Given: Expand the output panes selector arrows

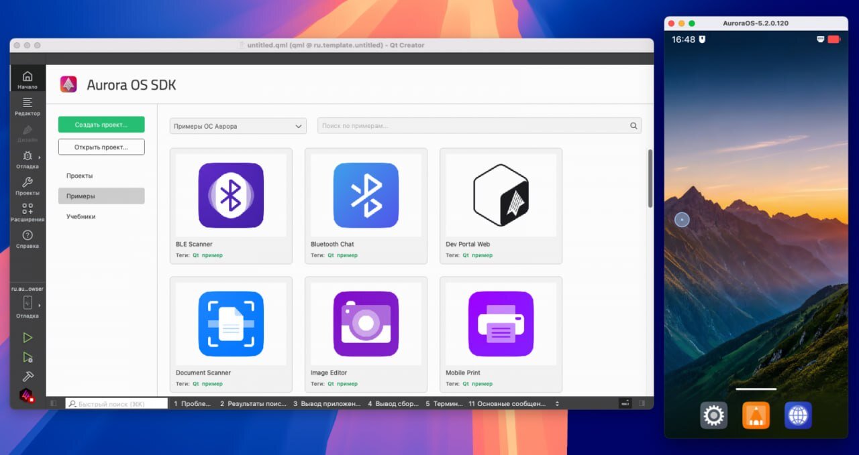Looking at the screenshot, I should click(556, 403).
